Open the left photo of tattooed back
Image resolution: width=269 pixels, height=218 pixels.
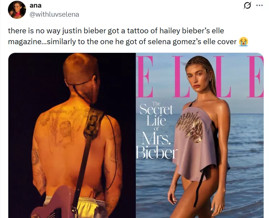tap(72, 135)
